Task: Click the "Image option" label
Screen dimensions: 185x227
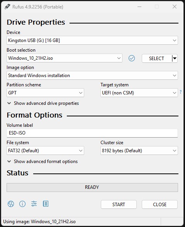Action: (x=20, y=67)
